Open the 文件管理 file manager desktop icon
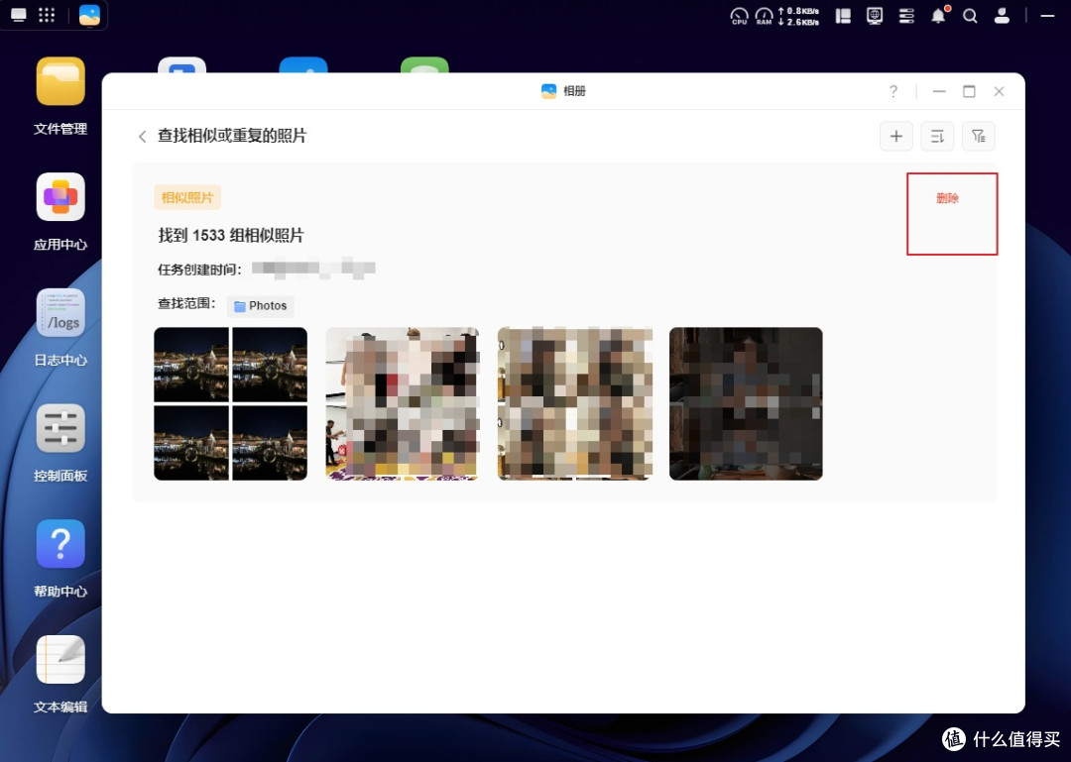Screen dimensions: 1071x762 click(60, 81)
